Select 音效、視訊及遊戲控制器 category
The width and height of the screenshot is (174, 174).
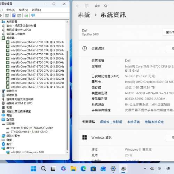21,26
